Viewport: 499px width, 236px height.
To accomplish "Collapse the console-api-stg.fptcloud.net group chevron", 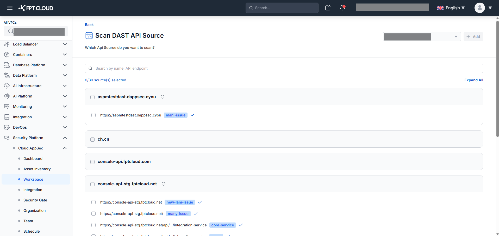I will (164, 184).
